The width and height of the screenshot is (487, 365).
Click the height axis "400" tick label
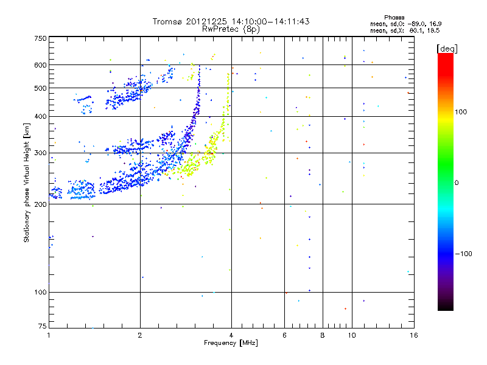coord(40,116)
